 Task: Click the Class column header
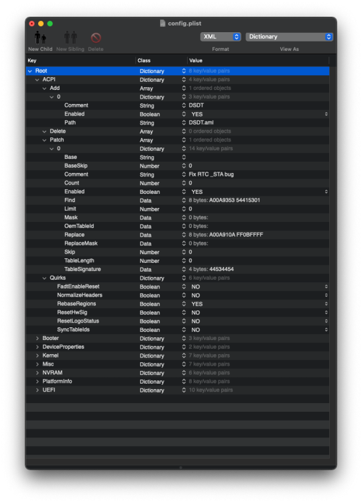[162, 60]
